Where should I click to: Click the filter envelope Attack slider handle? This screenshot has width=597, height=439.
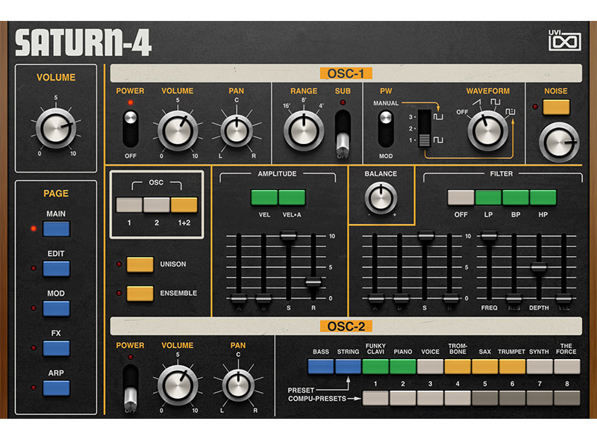tap(375, 298)
